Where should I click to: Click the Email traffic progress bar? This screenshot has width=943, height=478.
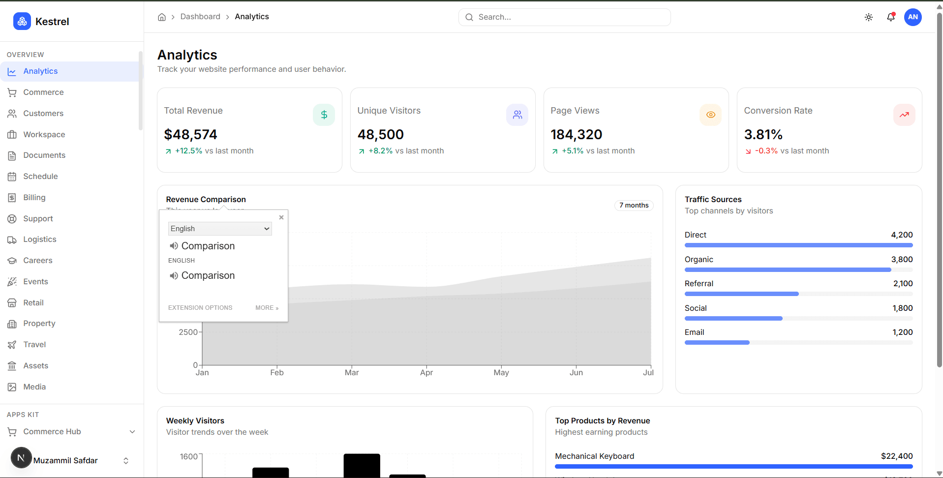click(798, 342)
